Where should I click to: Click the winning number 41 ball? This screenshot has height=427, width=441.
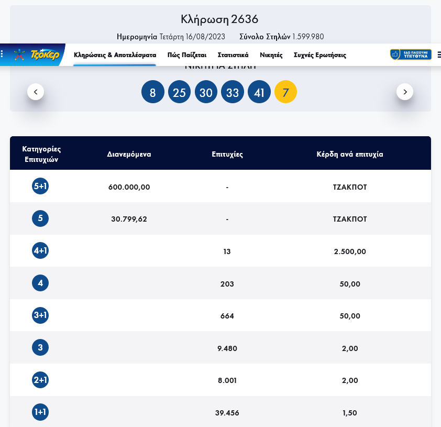click(259, 93)
